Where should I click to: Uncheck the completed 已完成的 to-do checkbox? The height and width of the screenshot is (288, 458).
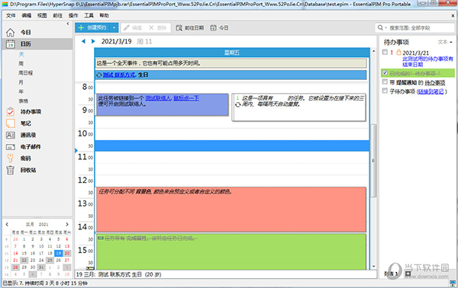click(385, 72)
